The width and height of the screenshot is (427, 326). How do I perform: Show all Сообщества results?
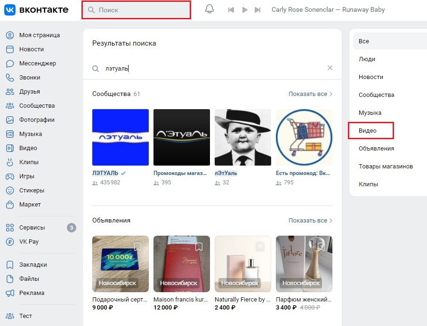[310, 94]
